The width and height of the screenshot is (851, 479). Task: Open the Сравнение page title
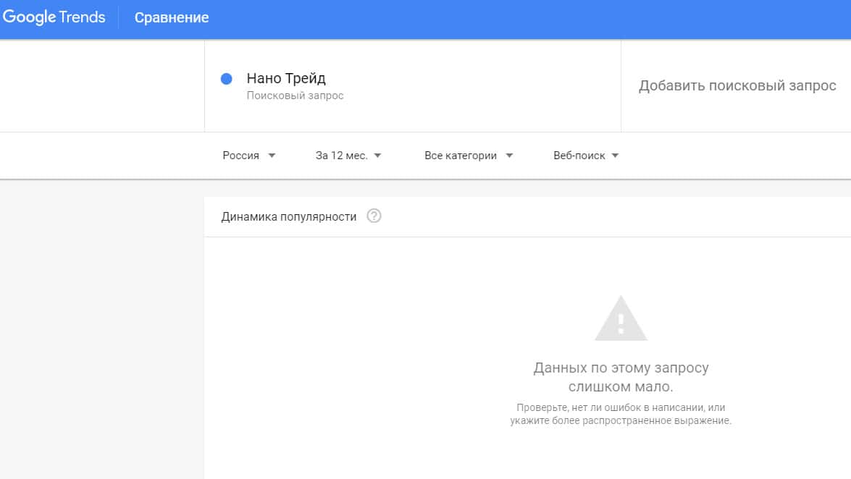coord(172,17)
